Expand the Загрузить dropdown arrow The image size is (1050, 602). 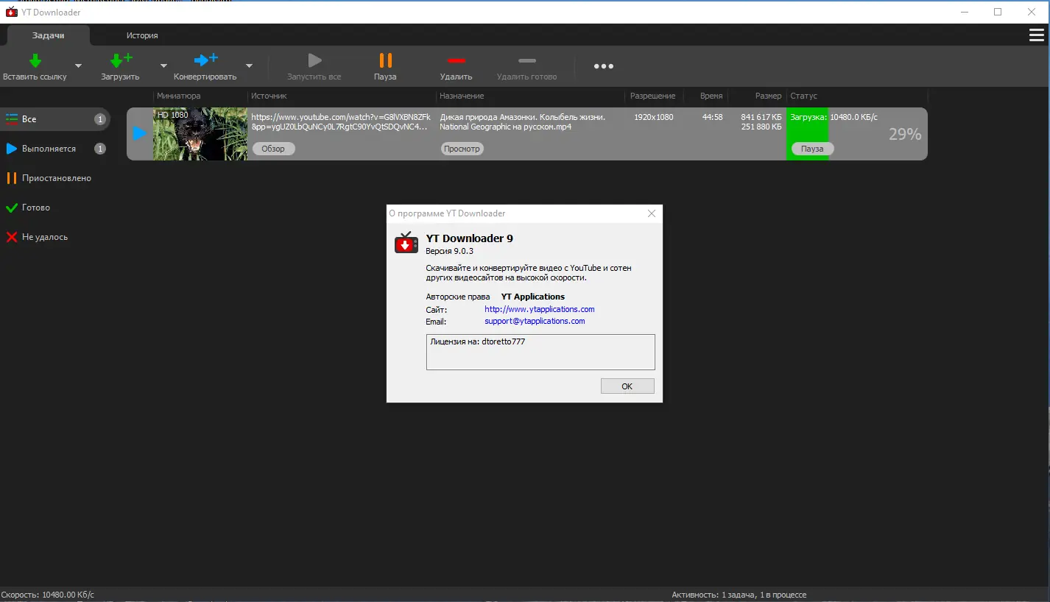(163, 65)
